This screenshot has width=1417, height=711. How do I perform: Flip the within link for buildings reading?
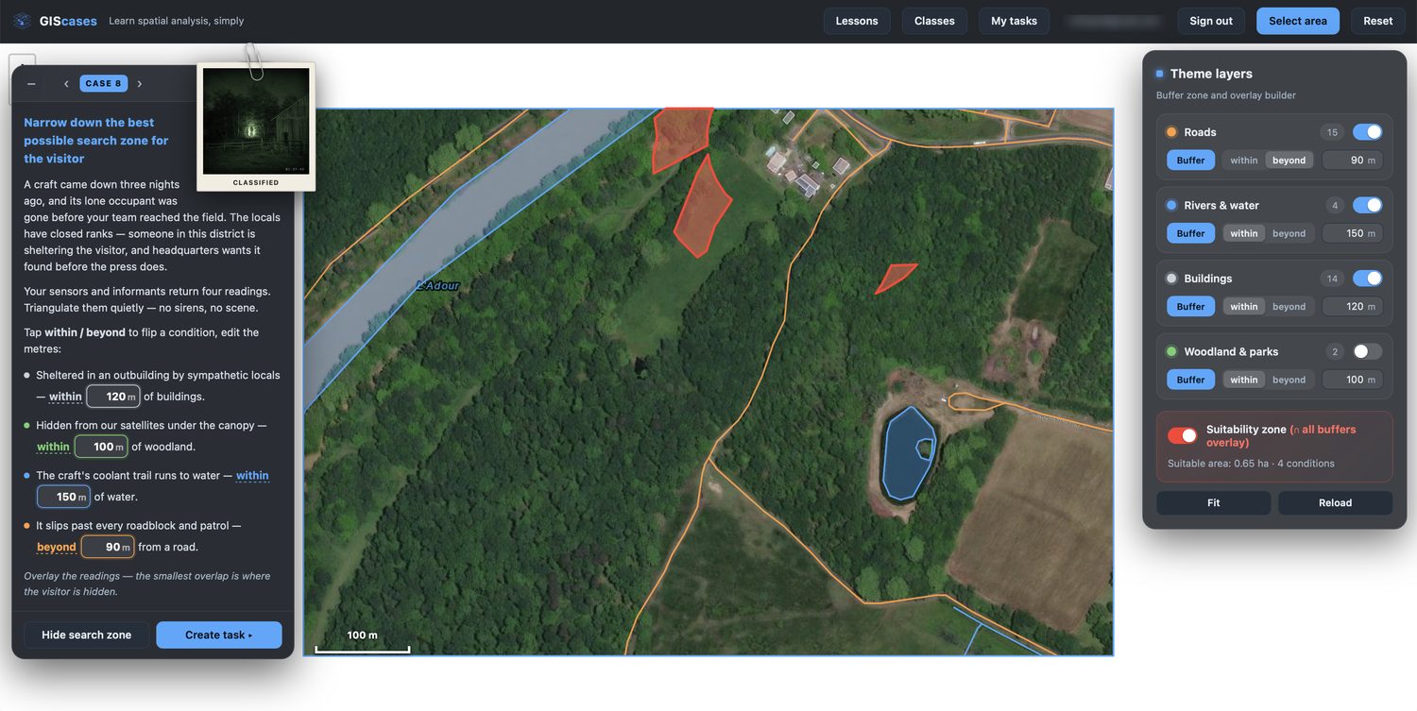coord(65,397)
